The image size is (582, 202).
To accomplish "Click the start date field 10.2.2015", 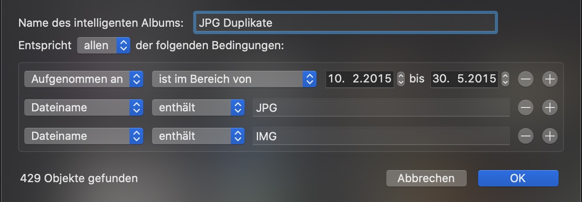I will pyautogui.click(x=360, y=79).
